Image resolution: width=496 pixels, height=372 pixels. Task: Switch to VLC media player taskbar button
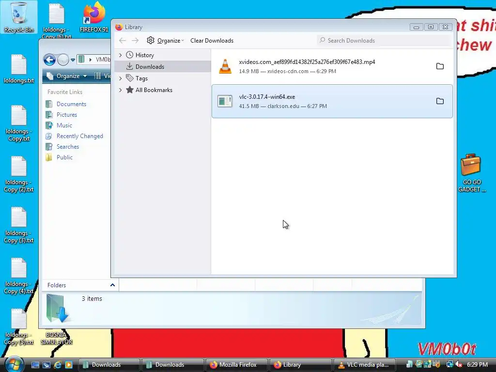363,365
